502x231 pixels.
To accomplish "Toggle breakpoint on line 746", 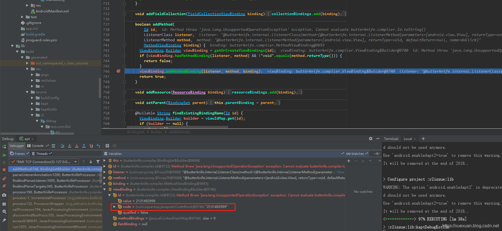I will tap(119, 71).
